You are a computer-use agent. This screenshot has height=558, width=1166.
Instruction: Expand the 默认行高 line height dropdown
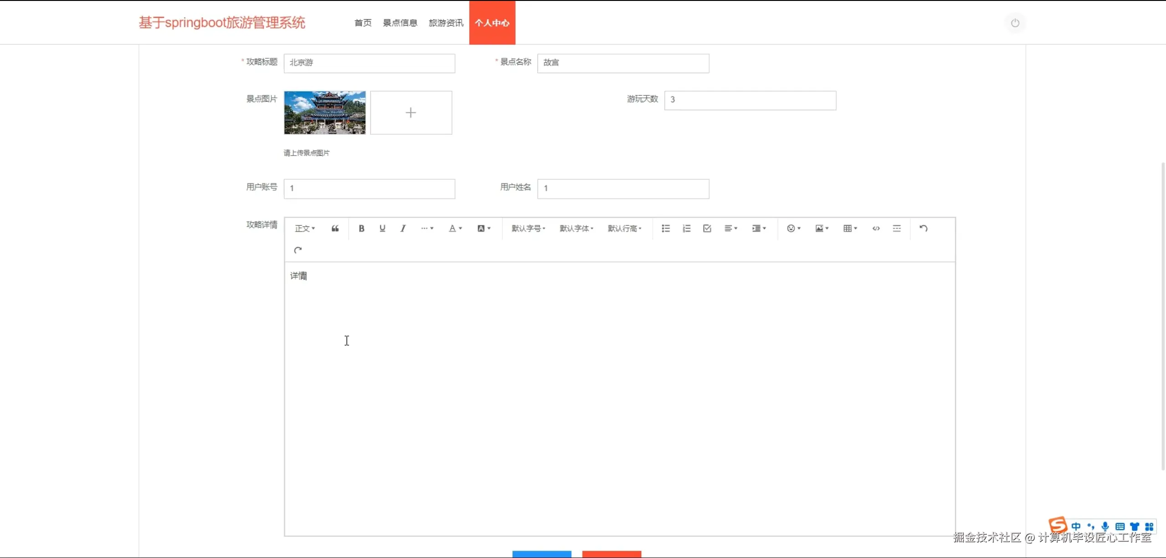pyautogui.click(x=624, y=228)
